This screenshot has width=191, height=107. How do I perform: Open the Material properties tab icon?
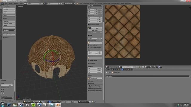(x=126, y=69)
